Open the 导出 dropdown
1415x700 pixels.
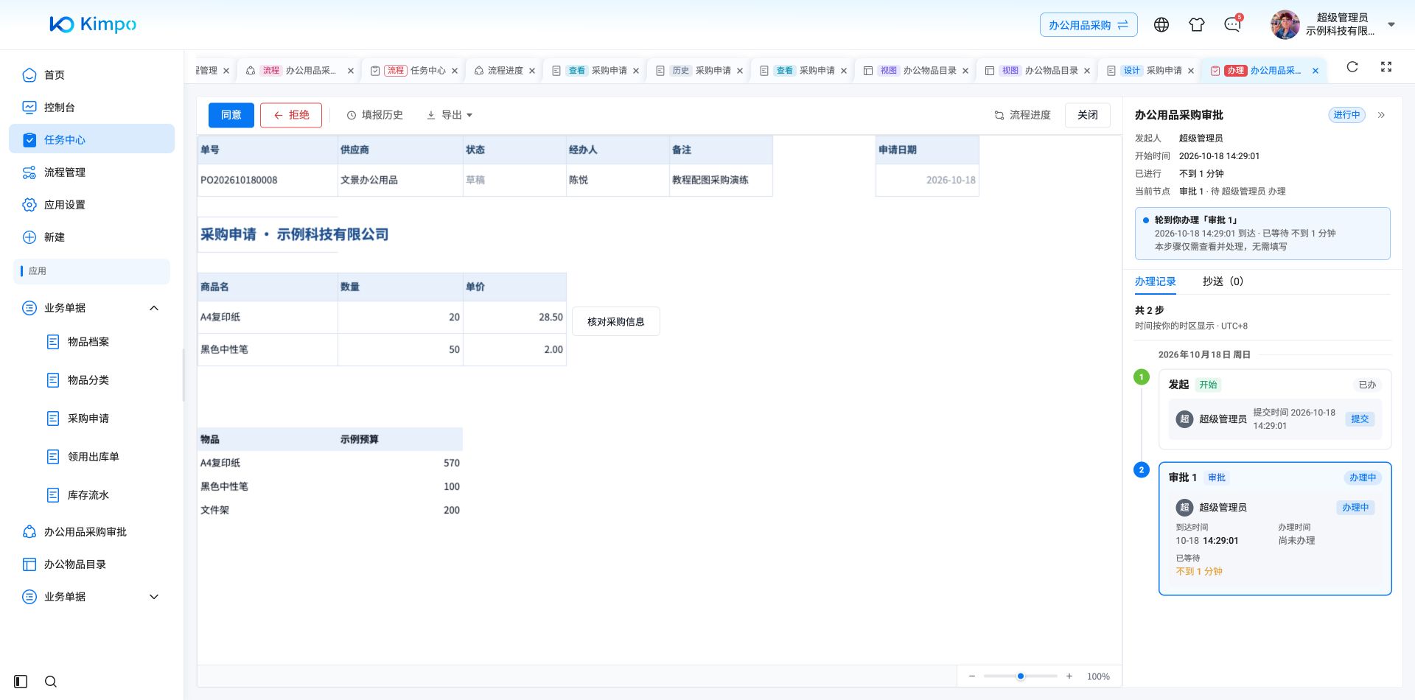[x=450, y=115]
